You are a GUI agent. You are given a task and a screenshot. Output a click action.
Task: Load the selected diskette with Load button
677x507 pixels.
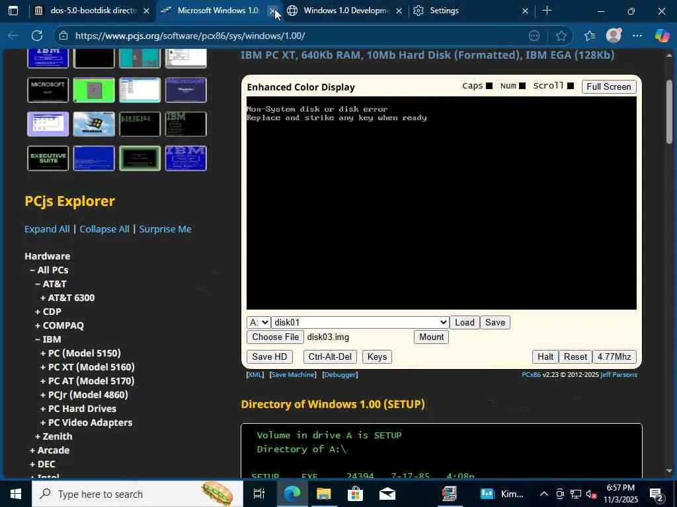[x=465, y=322]
